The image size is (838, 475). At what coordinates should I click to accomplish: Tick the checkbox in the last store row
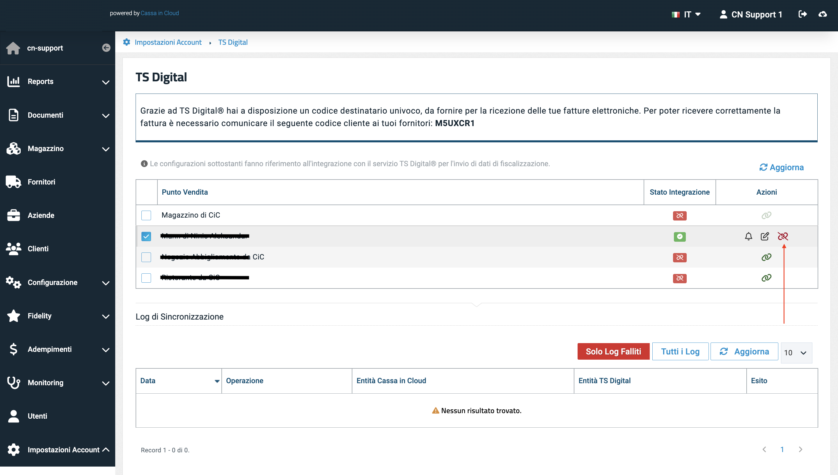pos(146,278)
